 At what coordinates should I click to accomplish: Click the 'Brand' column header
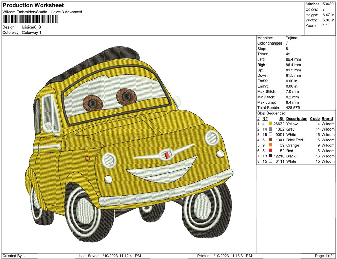coord(327,119)
